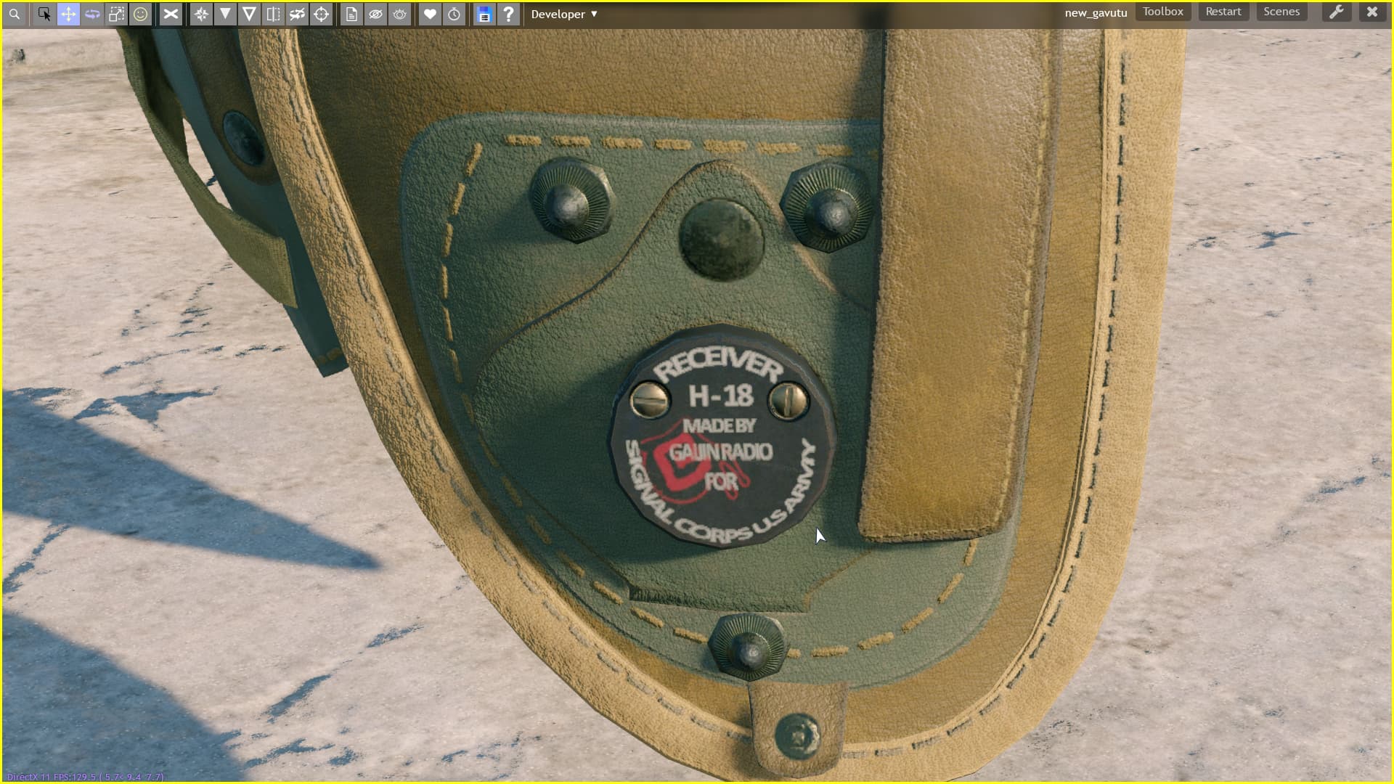Open the Toolbox panel
1394x784 pixels.
tap(1162, 12)
